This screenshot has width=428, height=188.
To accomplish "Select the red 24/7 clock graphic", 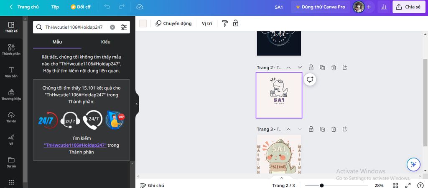I will click(x=48, y=120).
